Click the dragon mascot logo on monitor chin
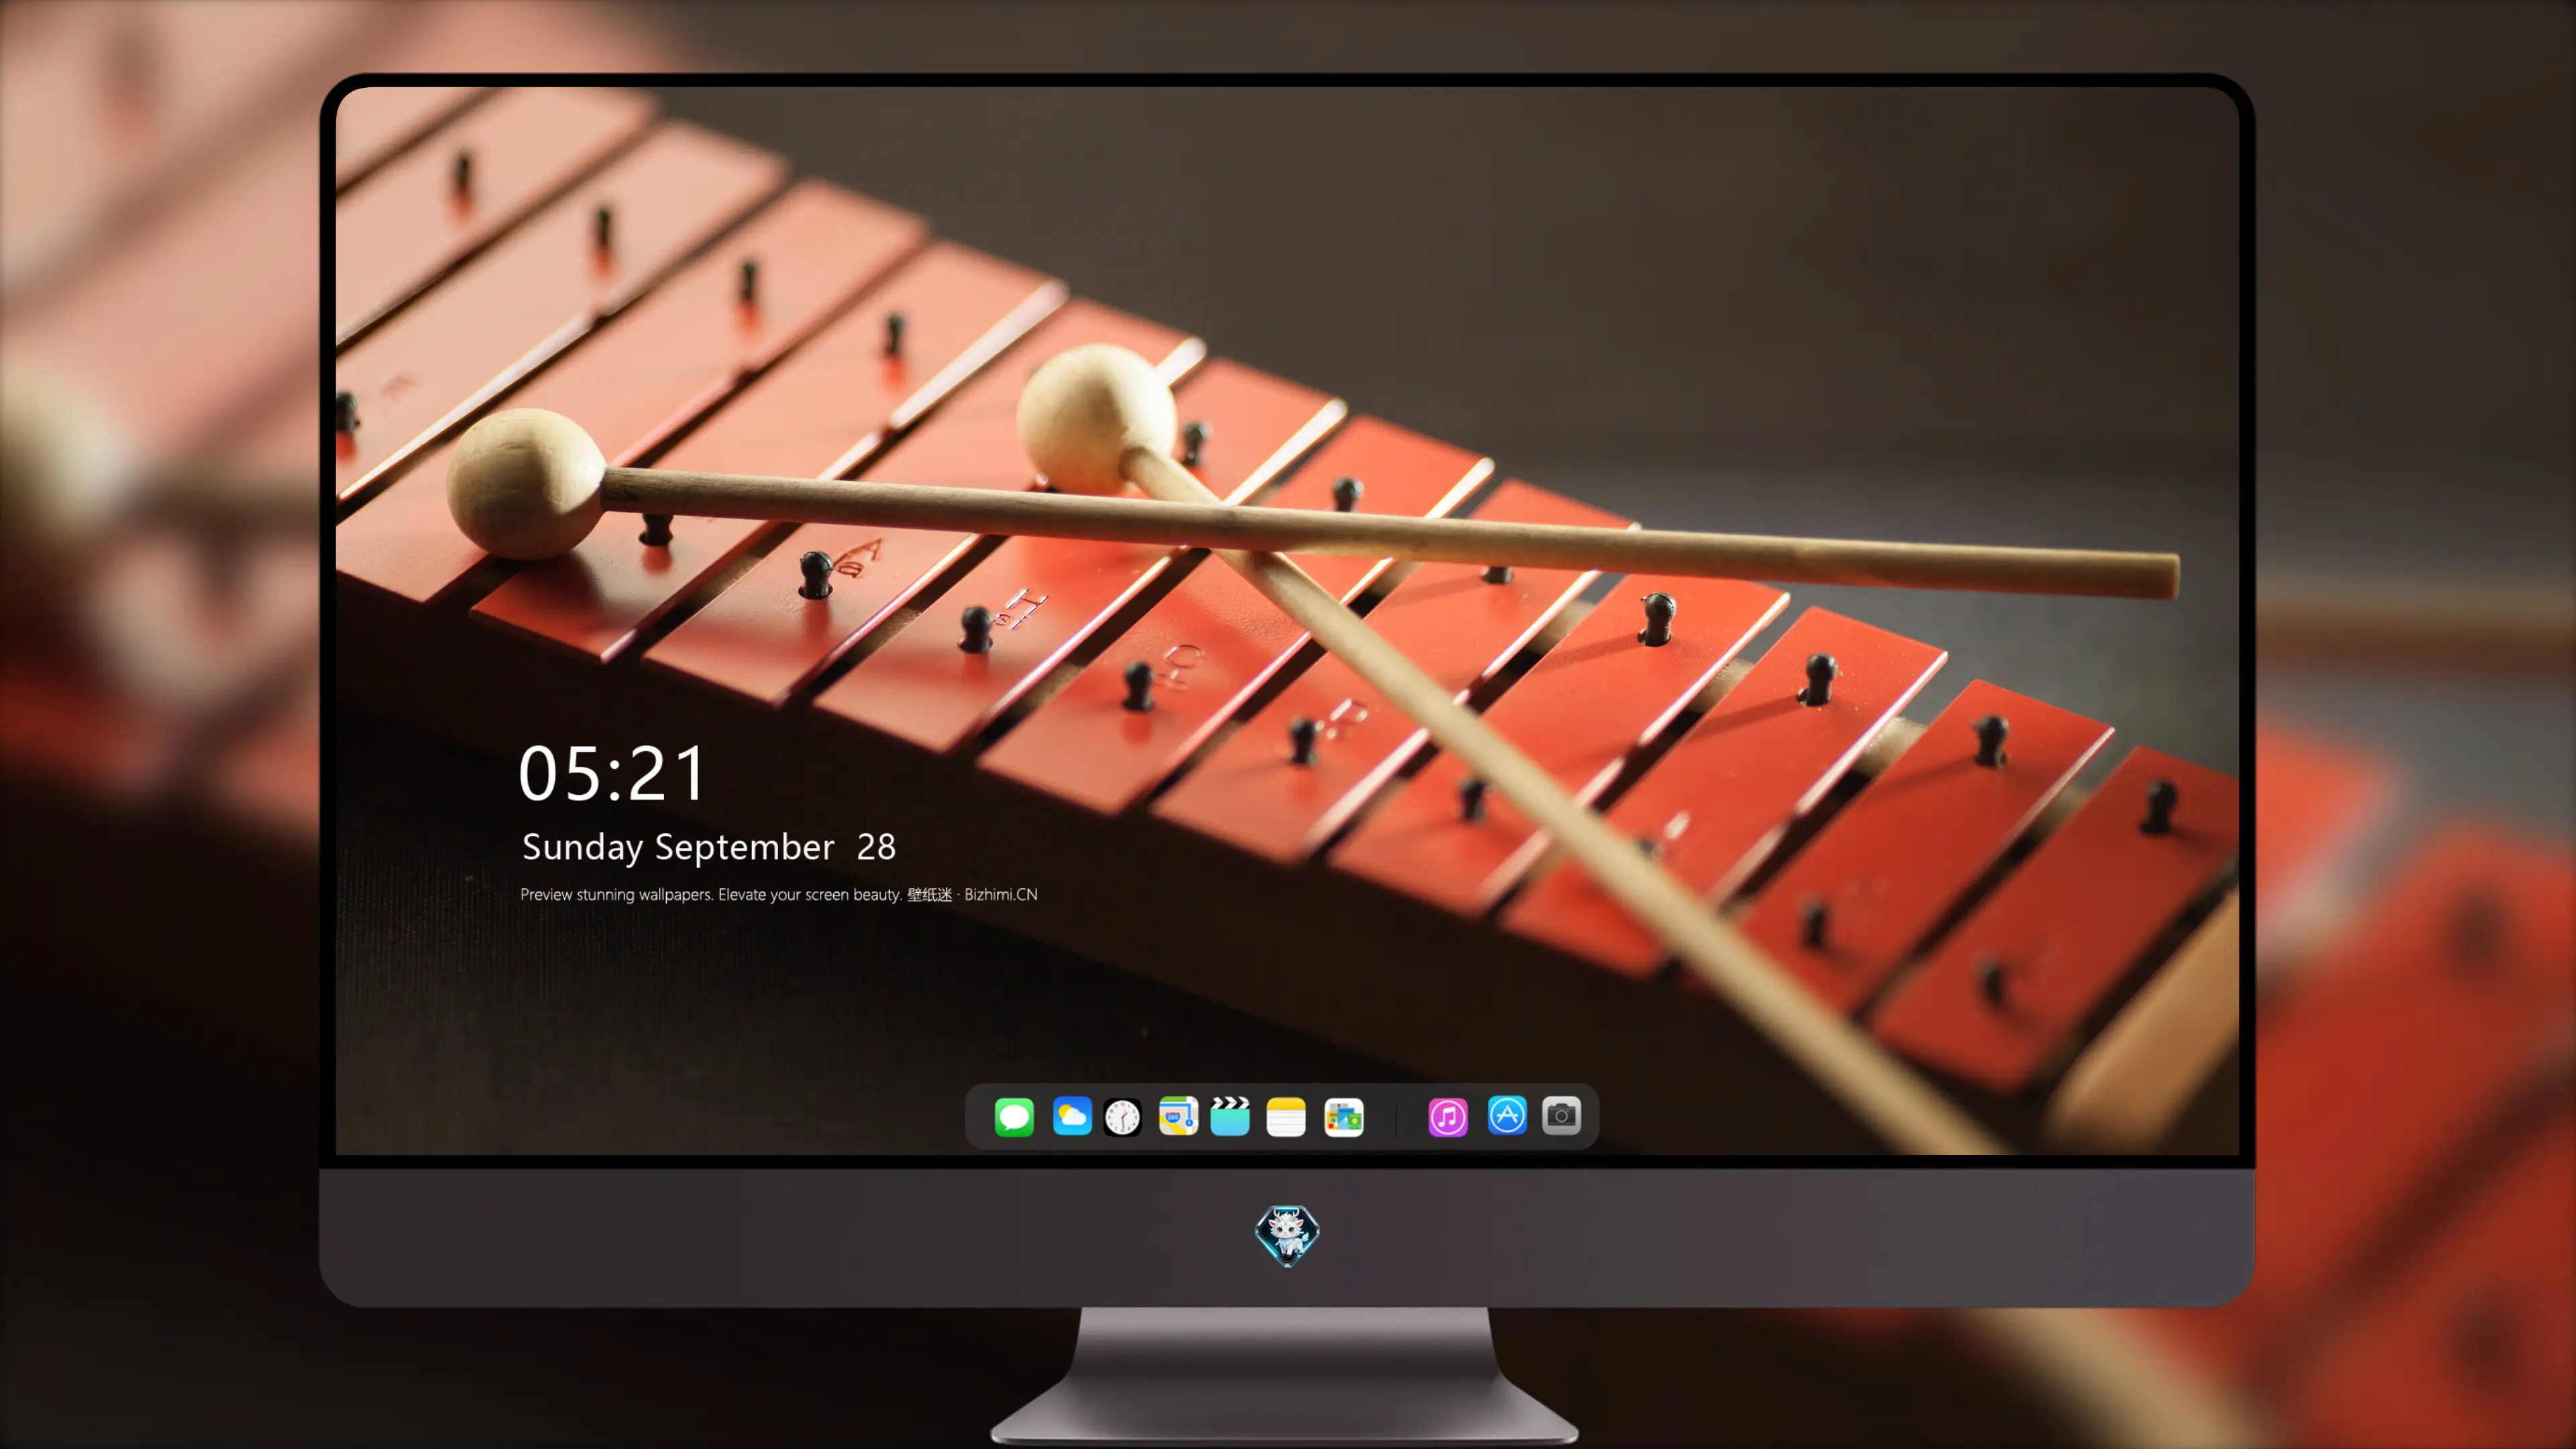2576x1449 pixels. [1287, 1235]
